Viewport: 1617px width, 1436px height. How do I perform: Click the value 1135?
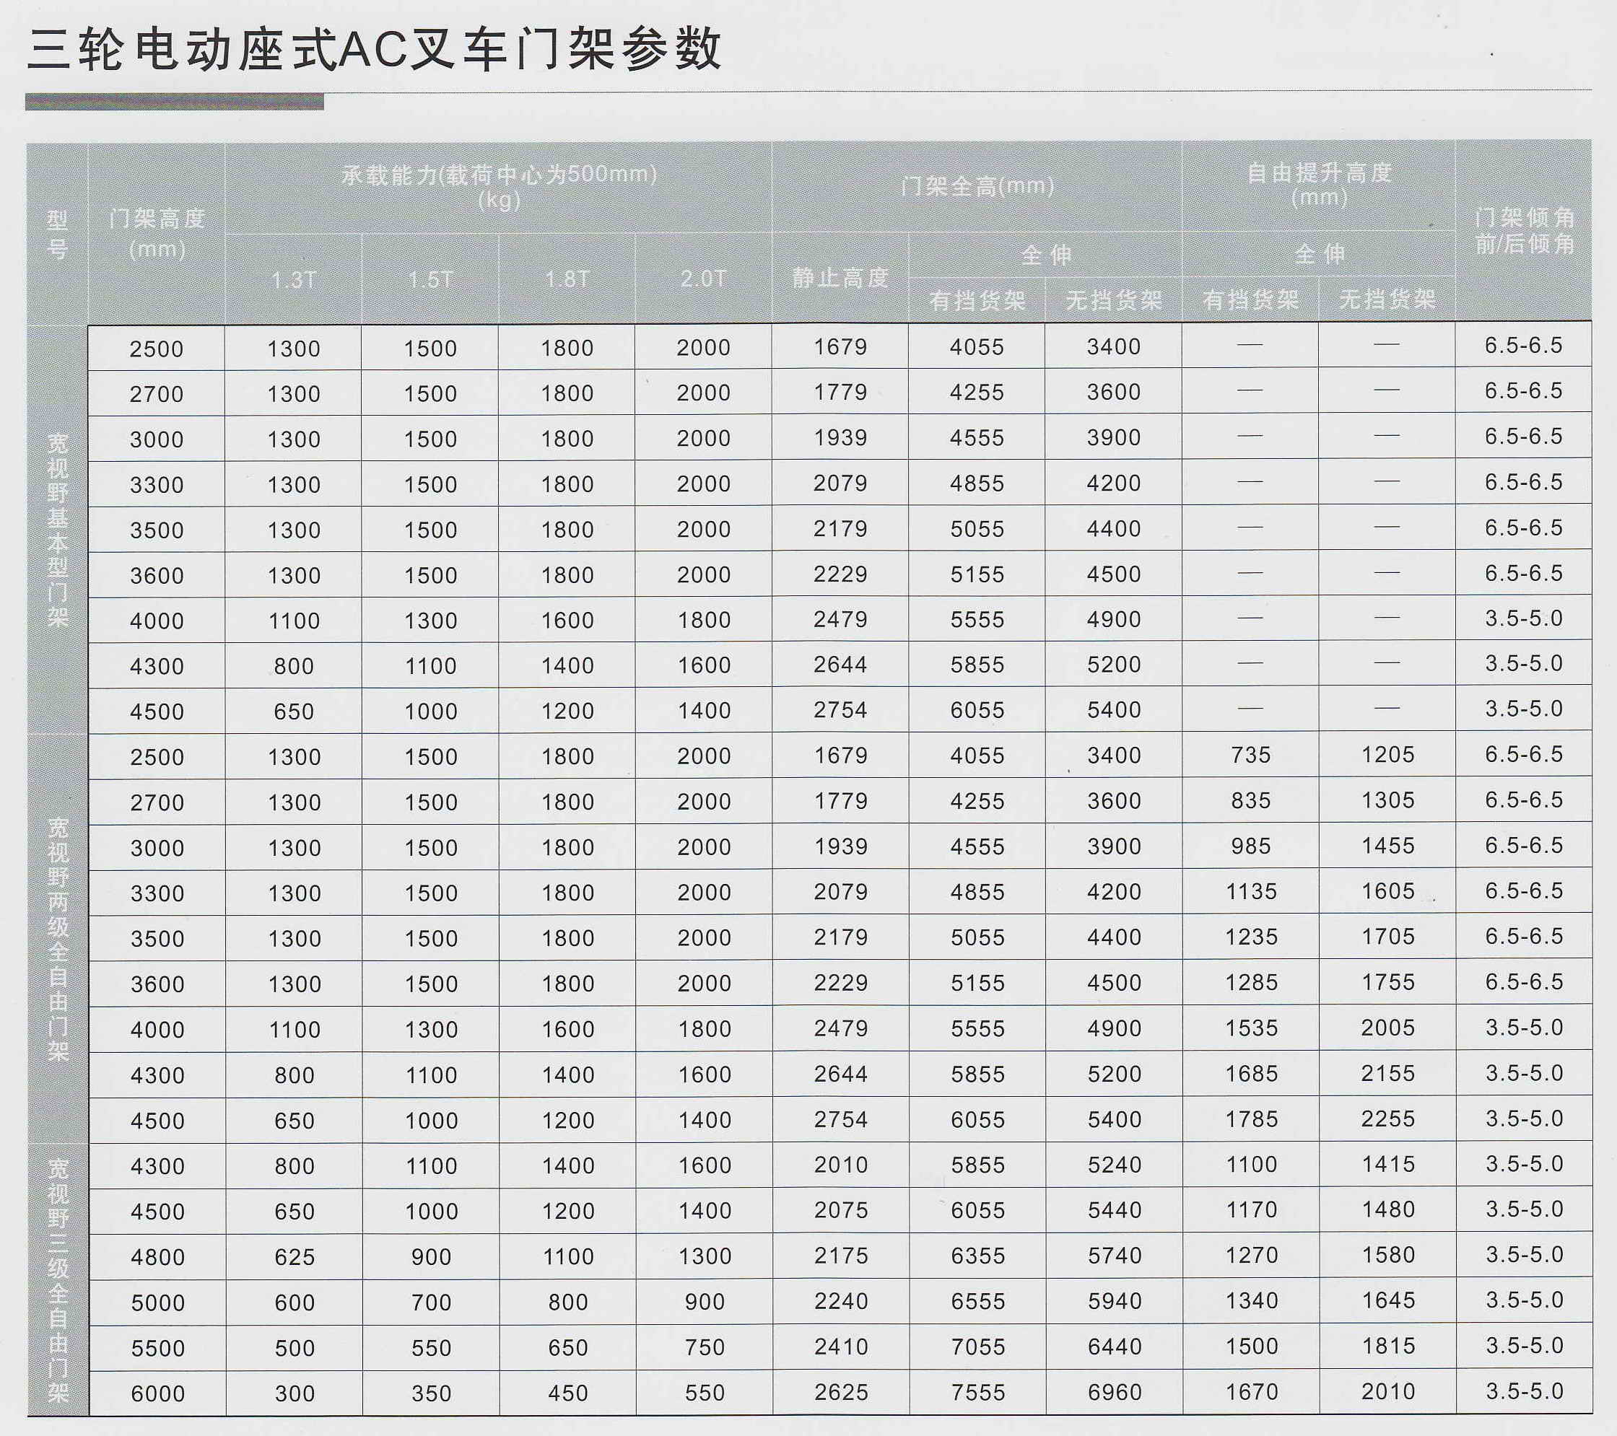coord(1252,891)
